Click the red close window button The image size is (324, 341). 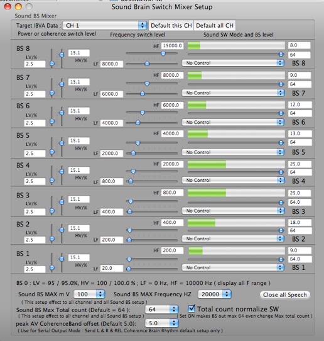click(x=8, y=7)
